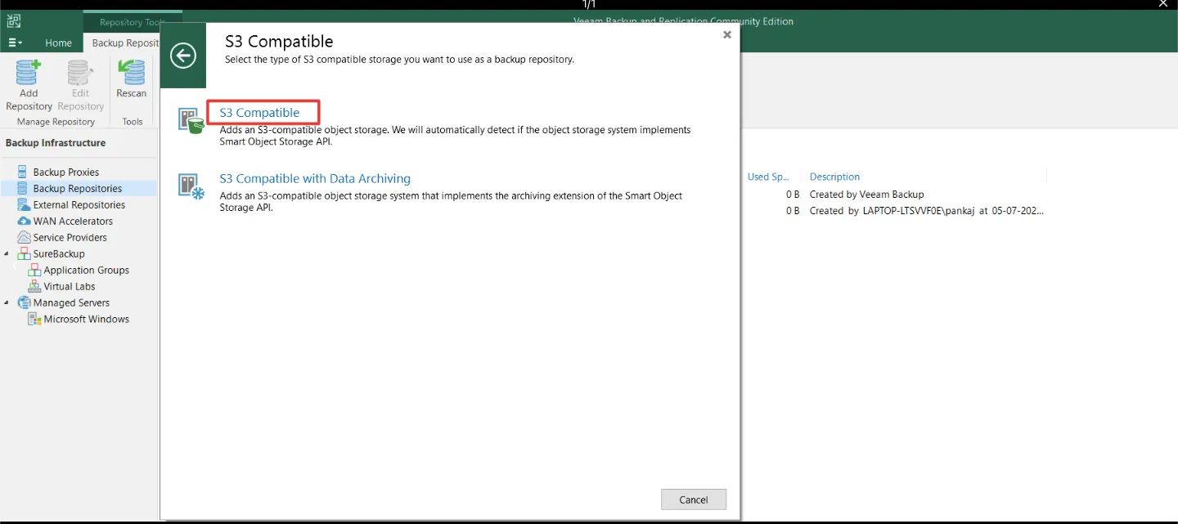1178x524 pixels.
Task: Close the S3 Compatible dialog
Action: (727, 34)
